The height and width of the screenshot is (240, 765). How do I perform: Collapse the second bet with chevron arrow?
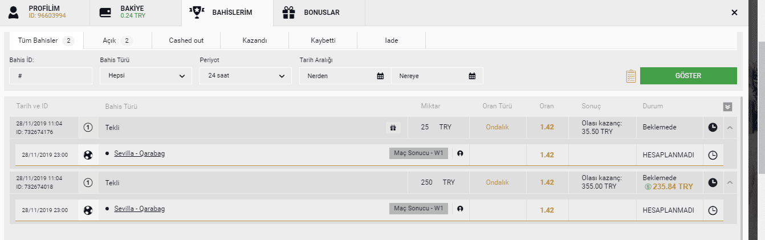(730, 182)
